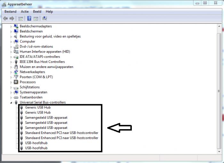Expand the Beeldschermadapters node

pyautogui.click(x=11, y=26)
